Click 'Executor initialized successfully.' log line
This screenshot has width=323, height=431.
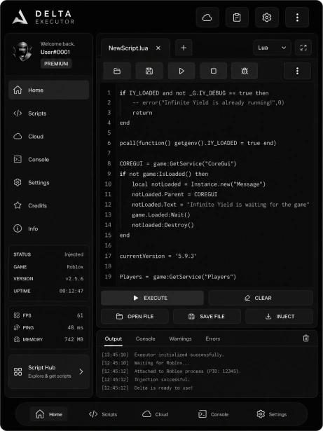[x=179, y=355]
